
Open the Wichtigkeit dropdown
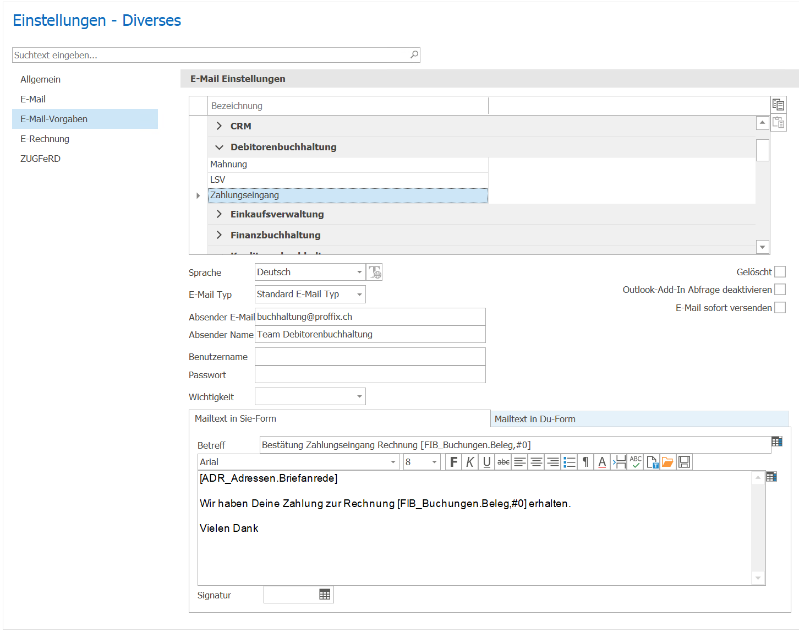pyautogui.click(x=359, y=396)
